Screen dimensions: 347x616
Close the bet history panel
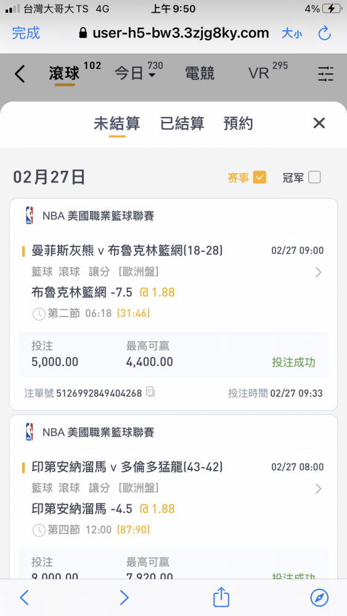319,123
